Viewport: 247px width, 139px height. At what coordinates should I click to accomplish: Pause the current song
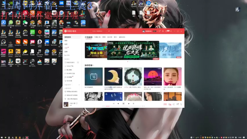pyautogui.click(x=123, y=103)
